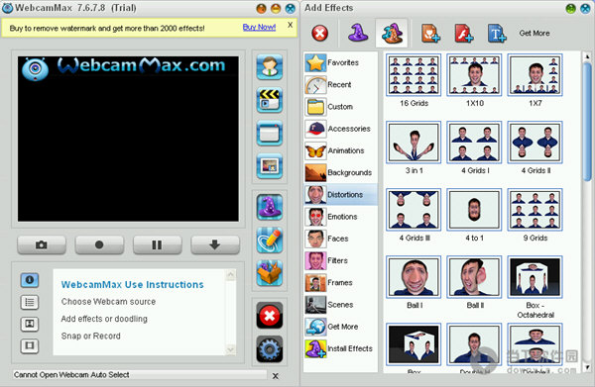The width and height of the screenshot is (595, 387).
Task: Open the gear settings icon
Action: pyautogui.click(x=270, y=348)
